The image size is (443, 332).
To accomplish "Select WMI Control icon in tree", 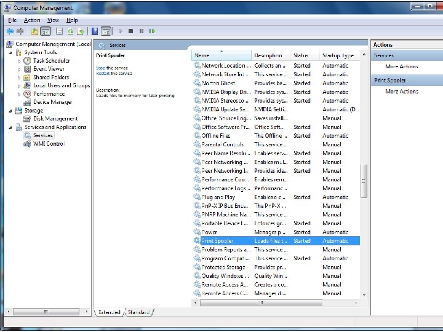I will [27, 144].
